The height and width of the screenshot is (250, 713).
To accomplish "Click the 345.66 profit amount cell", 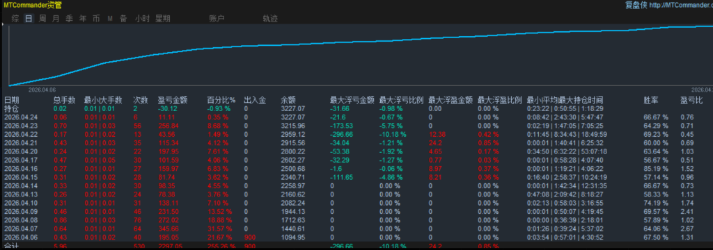I will pos(169,228).
